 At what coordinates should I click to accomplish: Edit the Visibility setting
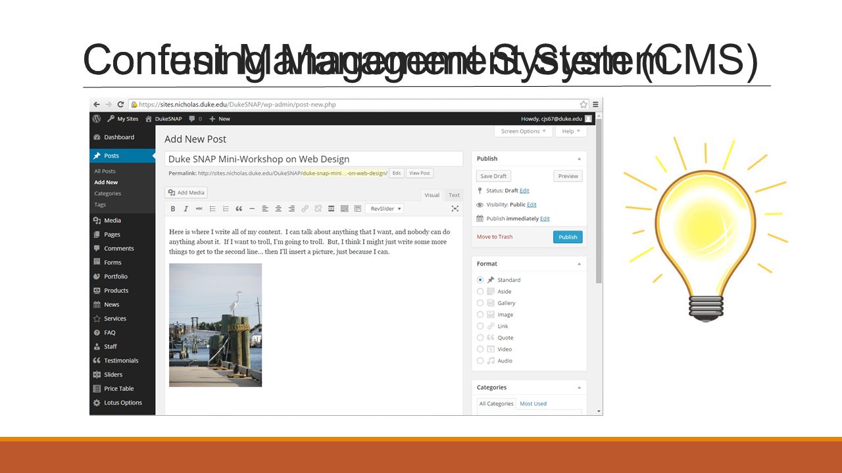point(532,205)
